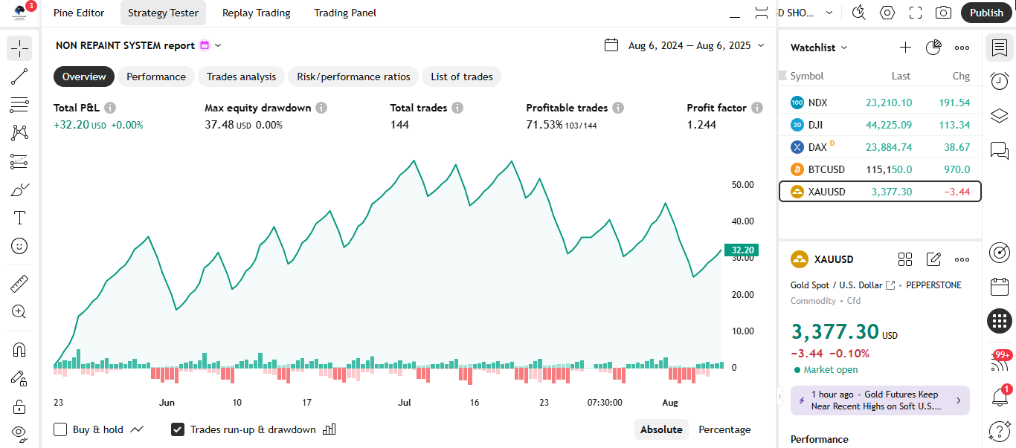Image resolution: width=1016 pixels, height=448 pixels.
Task: Switch the chart to Percentage mode
Action: (x=724, y=429)
